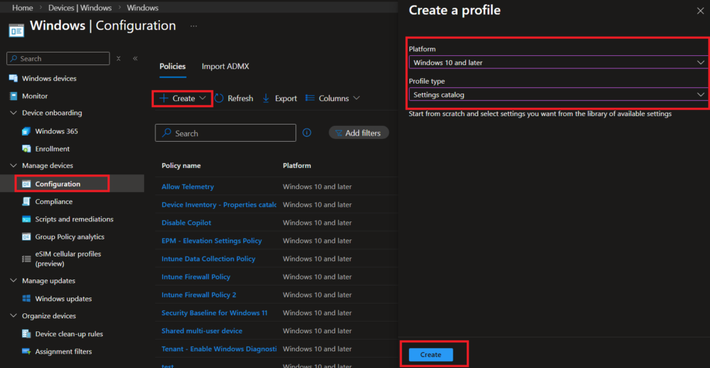Click the sidebar Search field
The height and width of the screenshot is (368, 710).
click(x=58, y=59)
